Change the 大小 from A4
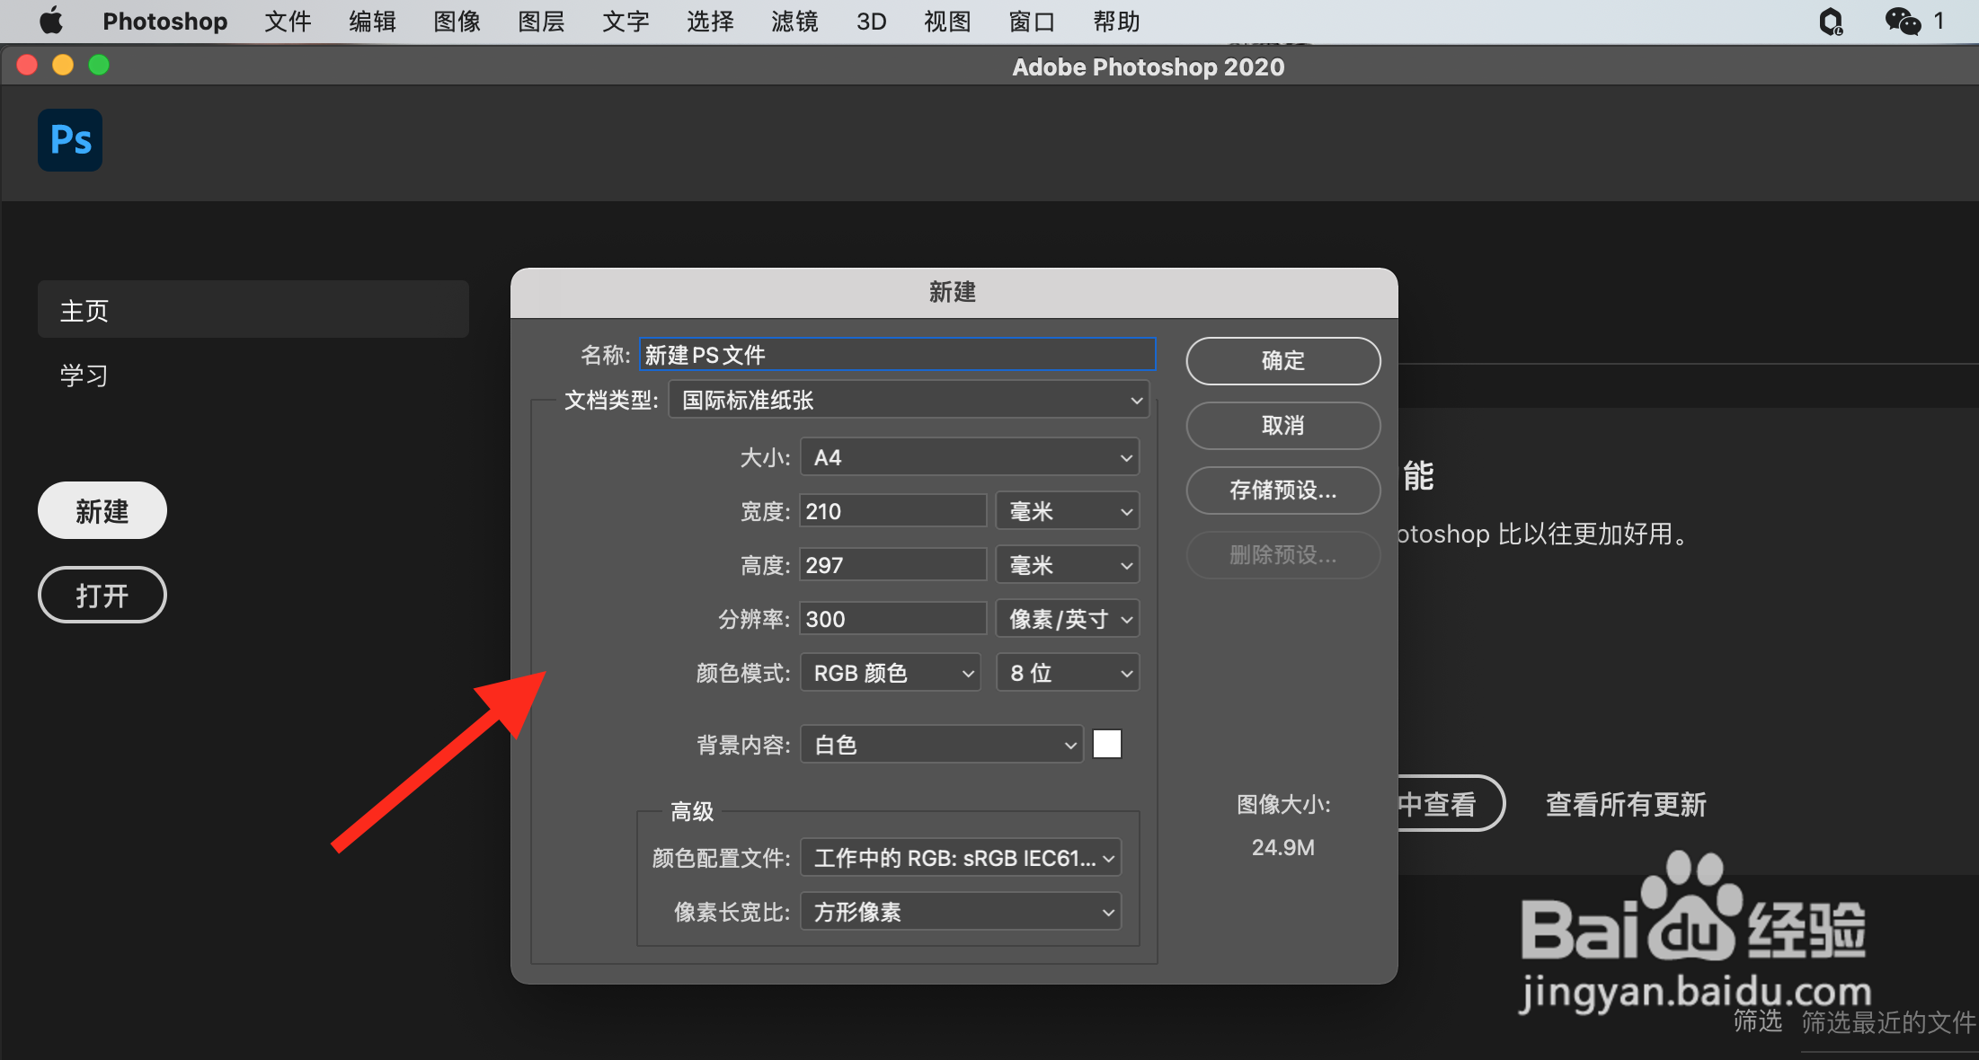This screenshot has width=1979, height=1060. click(x=969, y=456)
